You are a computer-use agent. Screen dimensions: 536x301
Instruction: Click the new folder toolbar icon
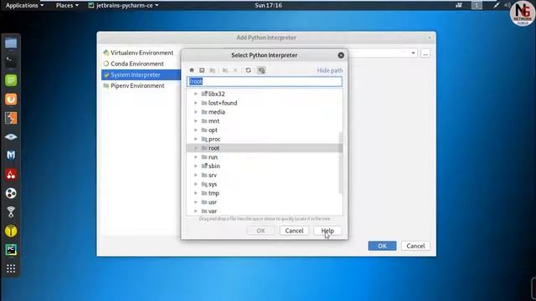point(225,70)
